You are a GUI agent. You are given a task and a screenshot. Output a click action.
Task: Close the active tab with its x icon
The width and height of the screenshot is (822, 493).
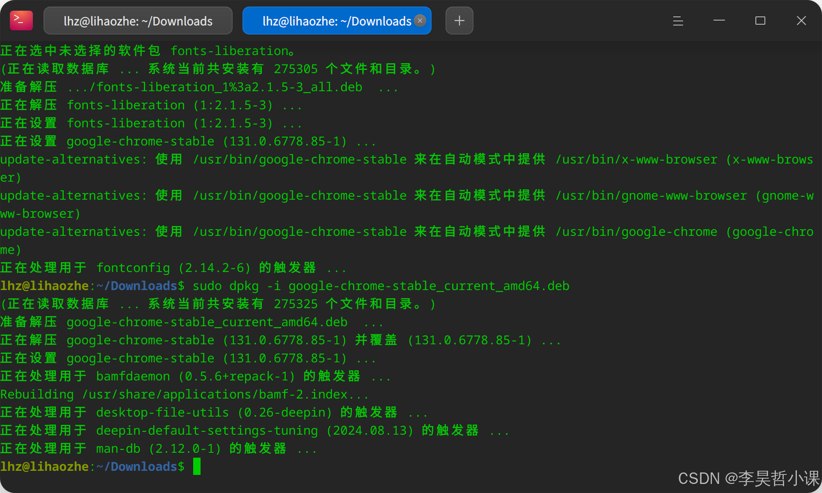[420, 21]
